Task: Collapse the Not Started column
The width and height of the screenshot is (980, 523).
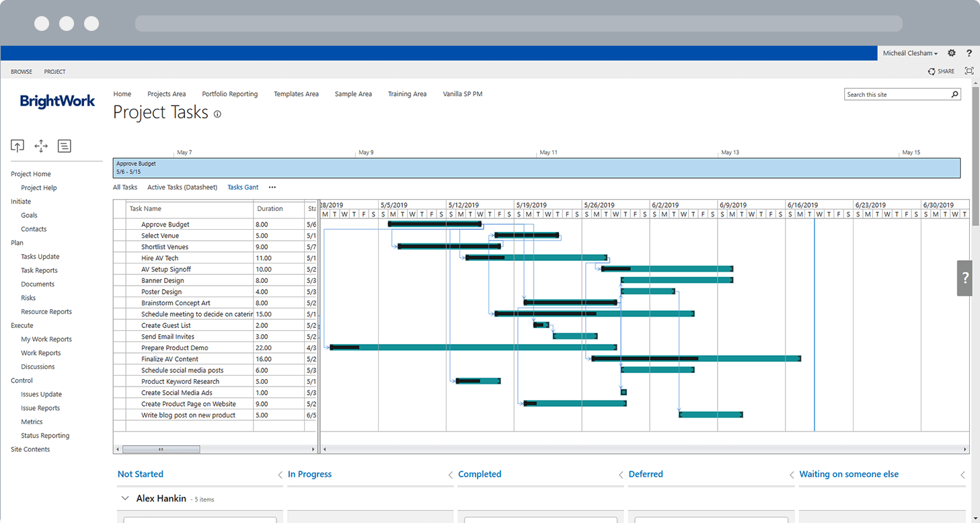Action: click(x=280, y=475)
